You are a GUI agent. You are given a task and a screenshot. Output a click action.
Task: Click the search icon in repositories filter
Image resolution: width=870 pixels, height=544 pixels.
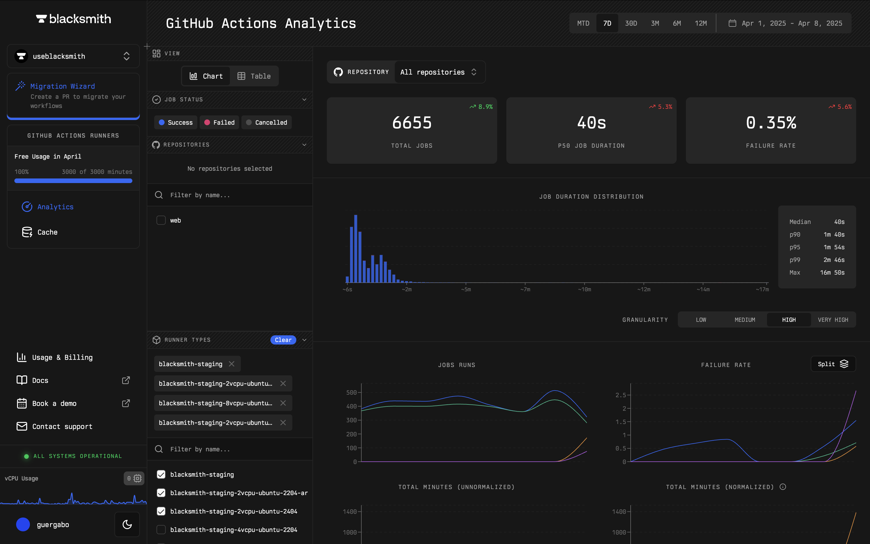(159, 195)
